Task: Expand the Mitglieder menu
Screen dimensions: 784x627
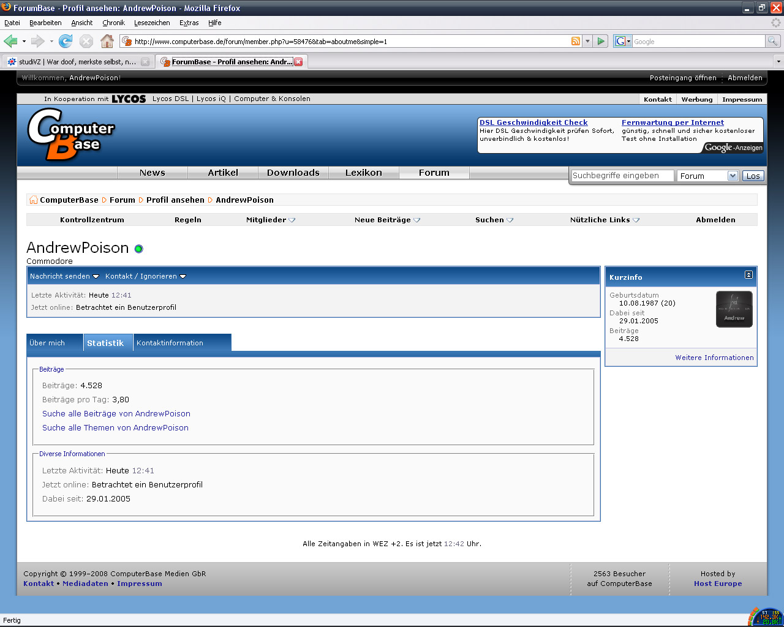Action: point(271,220)
